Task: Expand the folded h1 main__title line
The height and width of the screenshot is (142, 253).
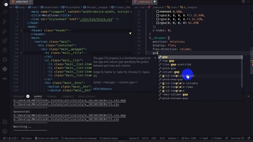Action: [21, 53]
